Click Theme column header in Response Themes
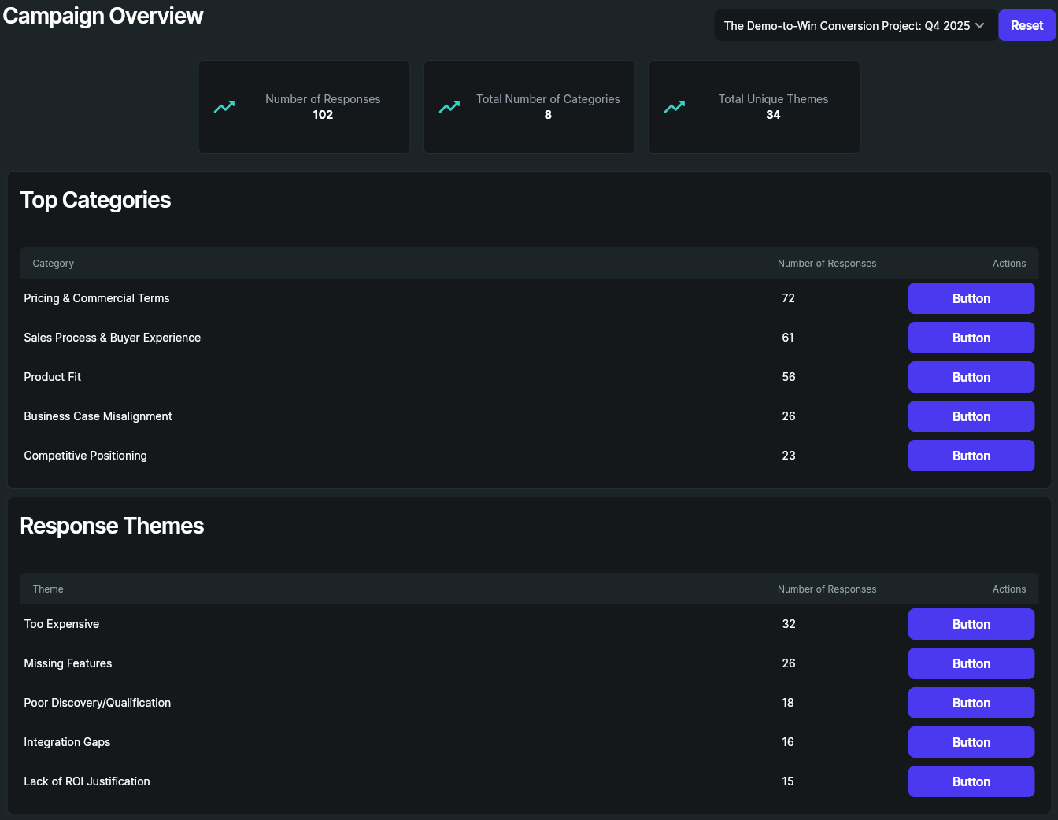1058x820 pixels. point(48,589)
